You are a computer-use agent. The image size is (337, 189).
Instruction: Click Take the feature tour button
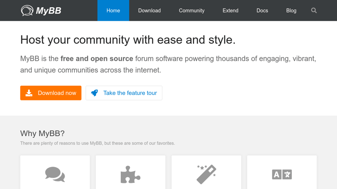coord(124,93)
